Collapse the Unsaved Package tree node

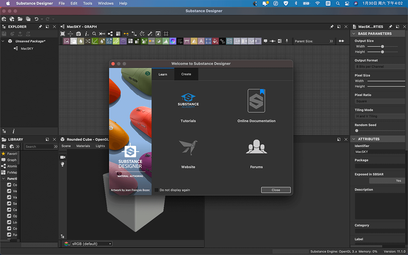pyautogui.click(x=3, y=41)
